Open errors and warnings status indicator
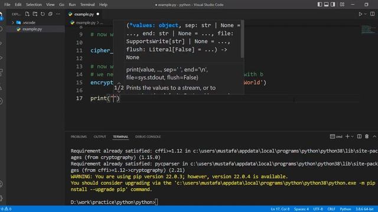The width and height of the screenshot is (378, 212). click(x=6, y=209)
